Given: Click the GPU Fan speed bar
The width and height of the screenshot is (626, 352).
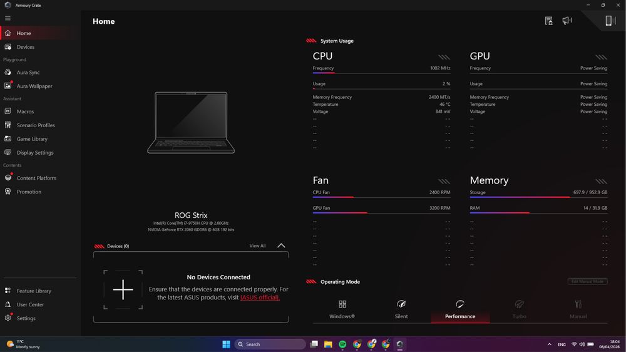Looking at the screenshot, I should 381,213.
